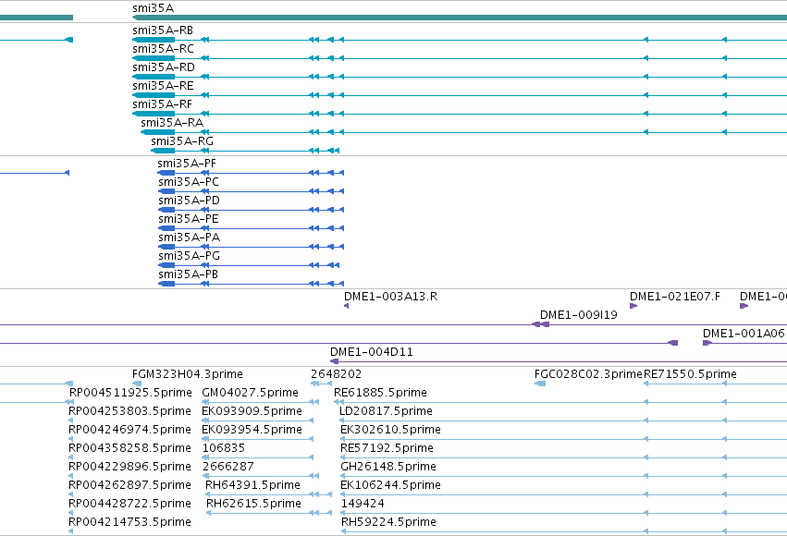Viewport: 787px width, 536px height.
Task: Select the RP004262897.5prime EST label
Action: [x=130, y=486]
